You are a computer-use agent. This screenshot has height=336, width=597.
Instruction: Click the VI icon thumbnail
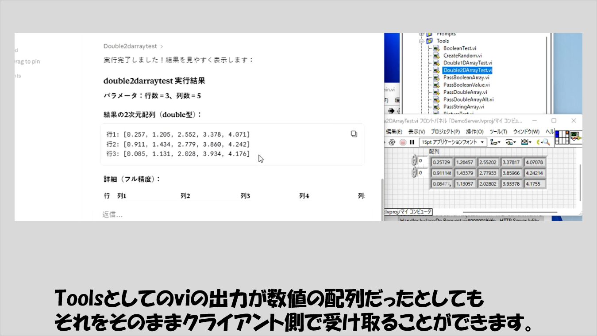pyautogui.click(x=575, y=137)
